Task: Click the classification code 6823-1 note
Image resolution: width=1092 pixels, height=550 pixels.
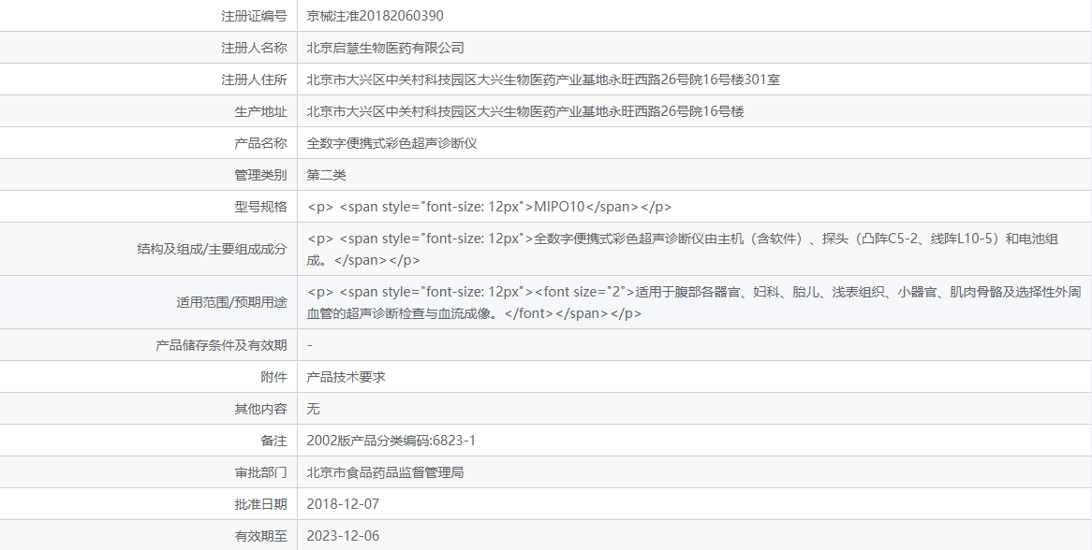Action: [x=389, y=441]
